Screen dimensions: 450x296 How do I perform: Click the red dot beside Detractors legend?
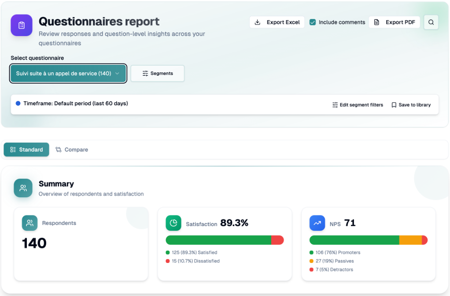tap(311, 270)
